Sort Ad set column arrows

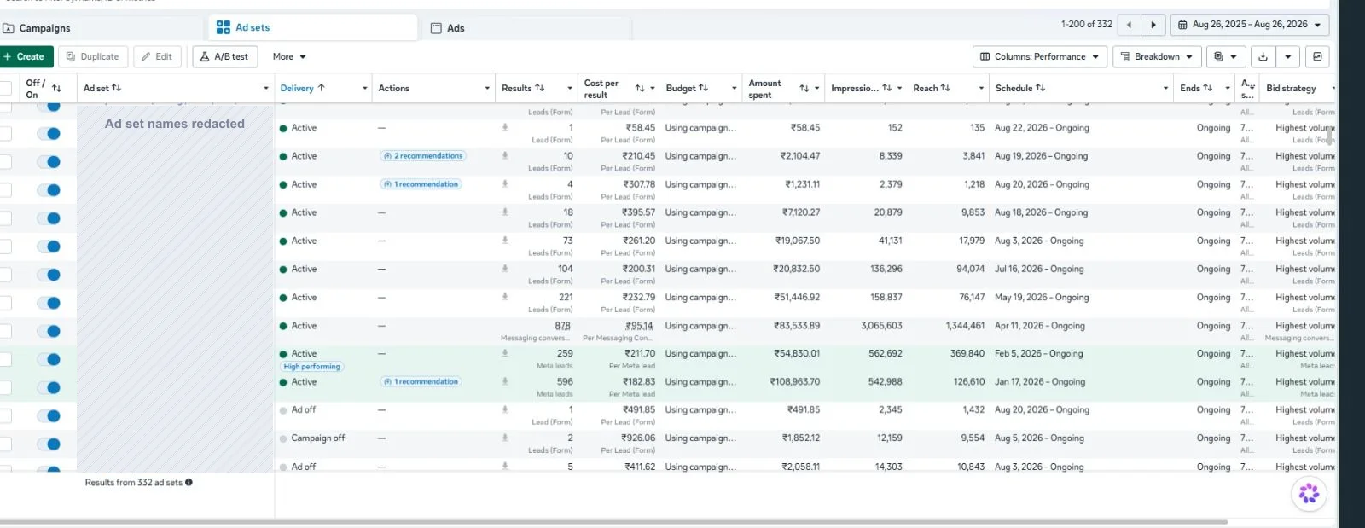point(117,88)
